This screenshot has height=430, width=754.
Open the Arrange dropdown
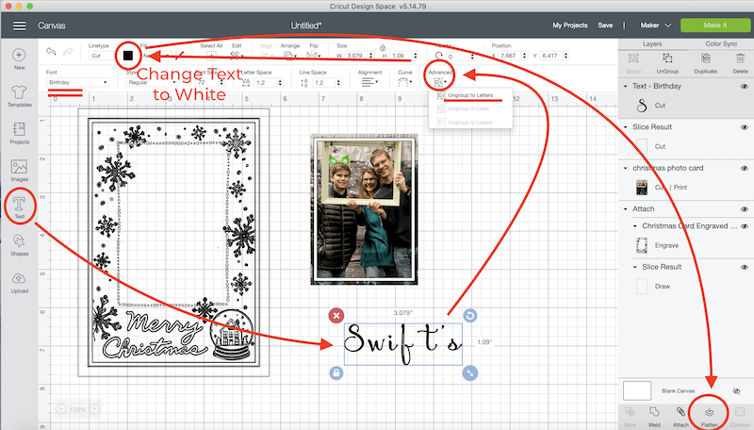(289, 56)
